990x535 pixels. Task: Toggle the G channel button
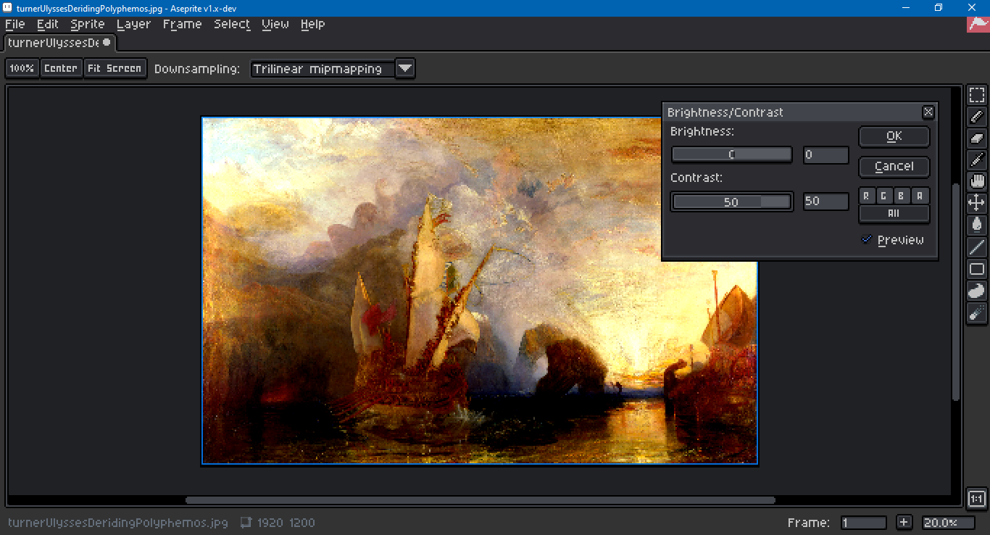(x=884, y=196)
